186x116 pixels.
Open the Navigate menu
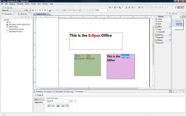click(x=20, y=4)
